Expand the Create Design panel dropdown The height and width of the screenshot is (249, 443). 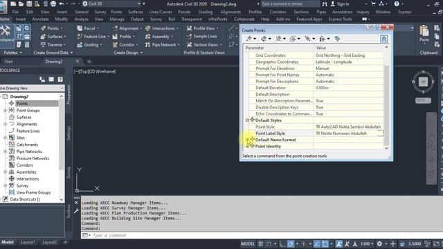point(128,53)
